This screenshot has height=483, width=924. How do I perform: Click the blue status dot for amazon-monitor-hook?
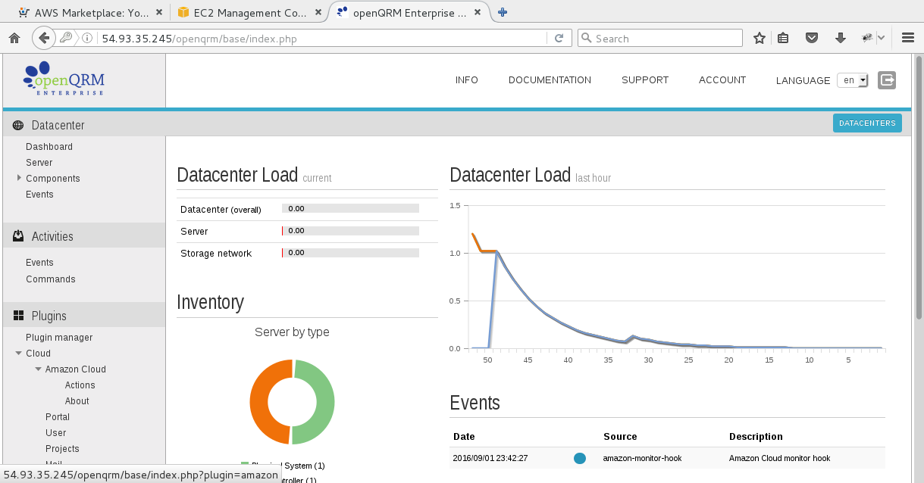(580, 458)
